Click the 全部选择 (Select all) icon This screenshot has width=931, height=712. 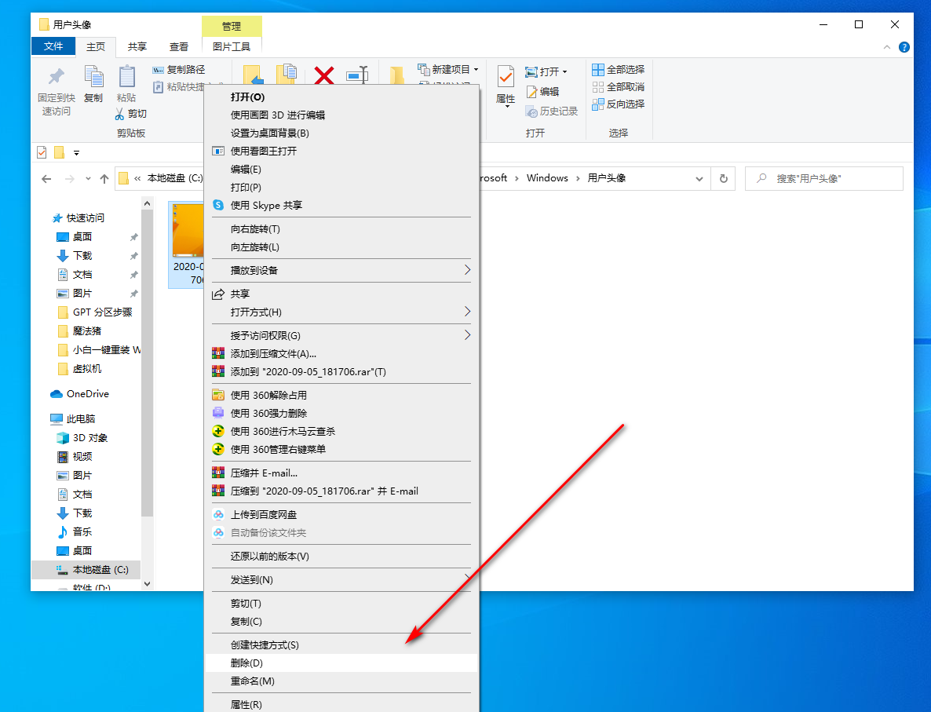tap(598, 69)
